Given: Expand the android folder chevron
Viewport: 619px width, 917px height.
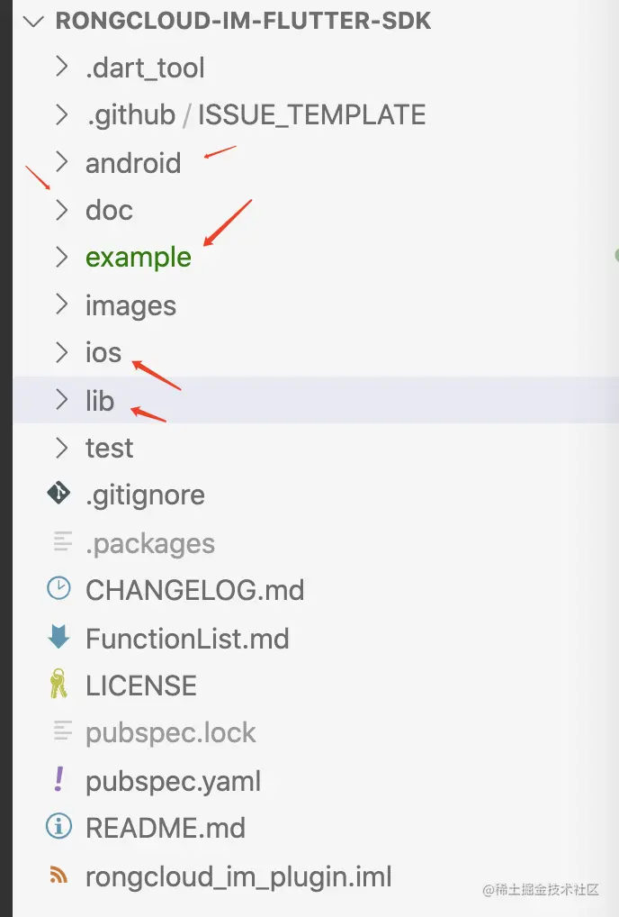Looking at the screenshot, I should pyautogui.click(x=61, y=162).
